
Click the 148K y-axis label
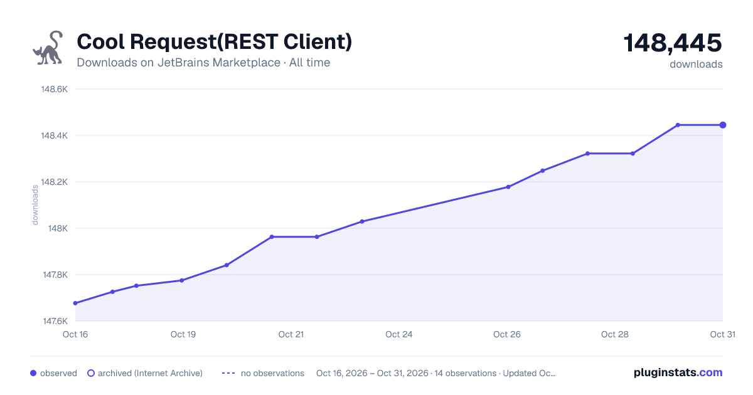click(x=58, y=228)
